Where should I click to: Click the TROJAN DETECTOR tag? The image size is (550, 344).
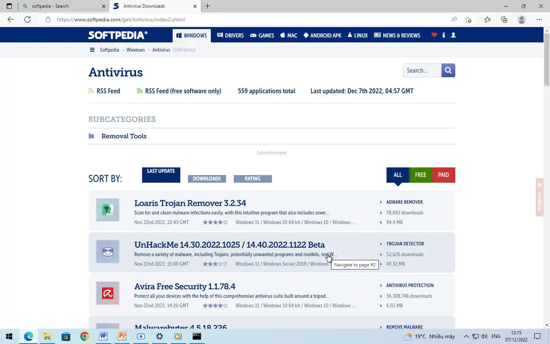pos(405,244)
